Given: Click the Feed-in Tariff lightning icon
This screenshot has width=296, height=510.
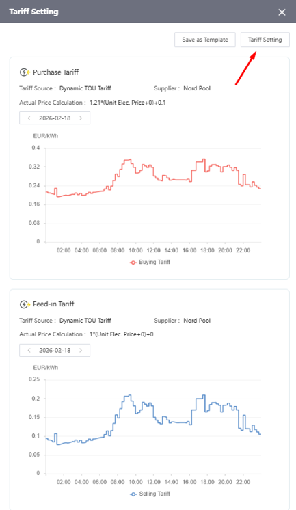Looking at the screenshot, I should pos(25,304).
